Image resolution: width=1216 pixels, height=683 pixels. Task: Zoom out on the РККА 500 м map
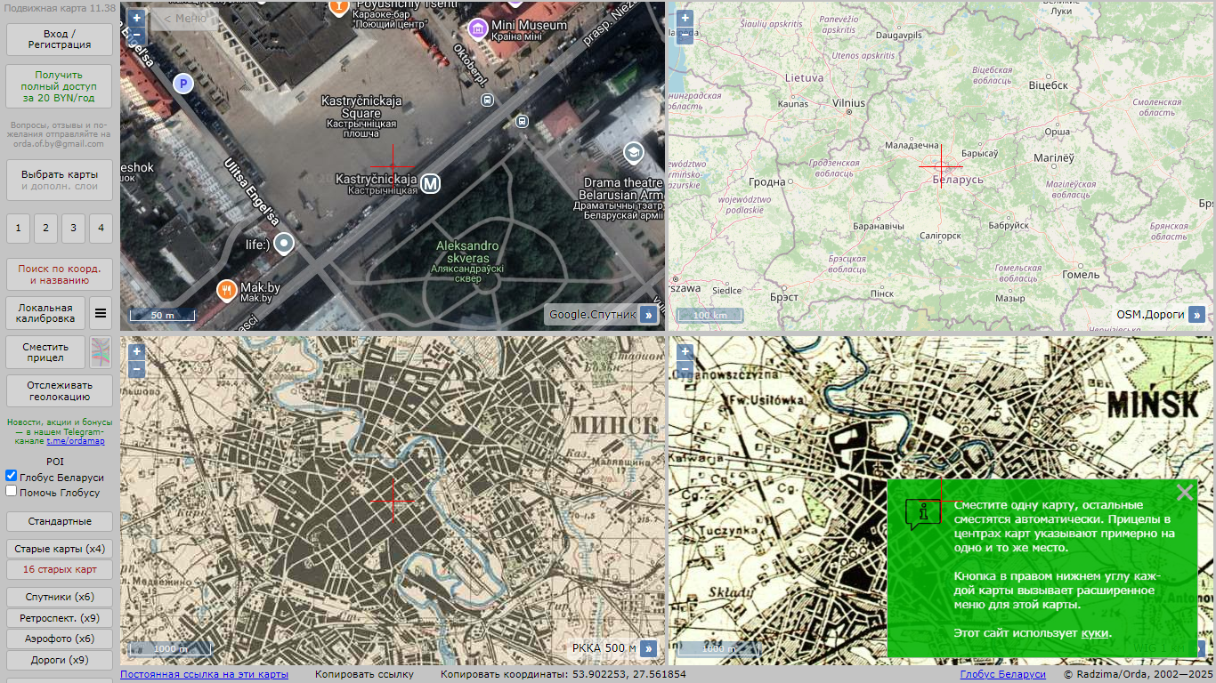[x=136, y=370]
